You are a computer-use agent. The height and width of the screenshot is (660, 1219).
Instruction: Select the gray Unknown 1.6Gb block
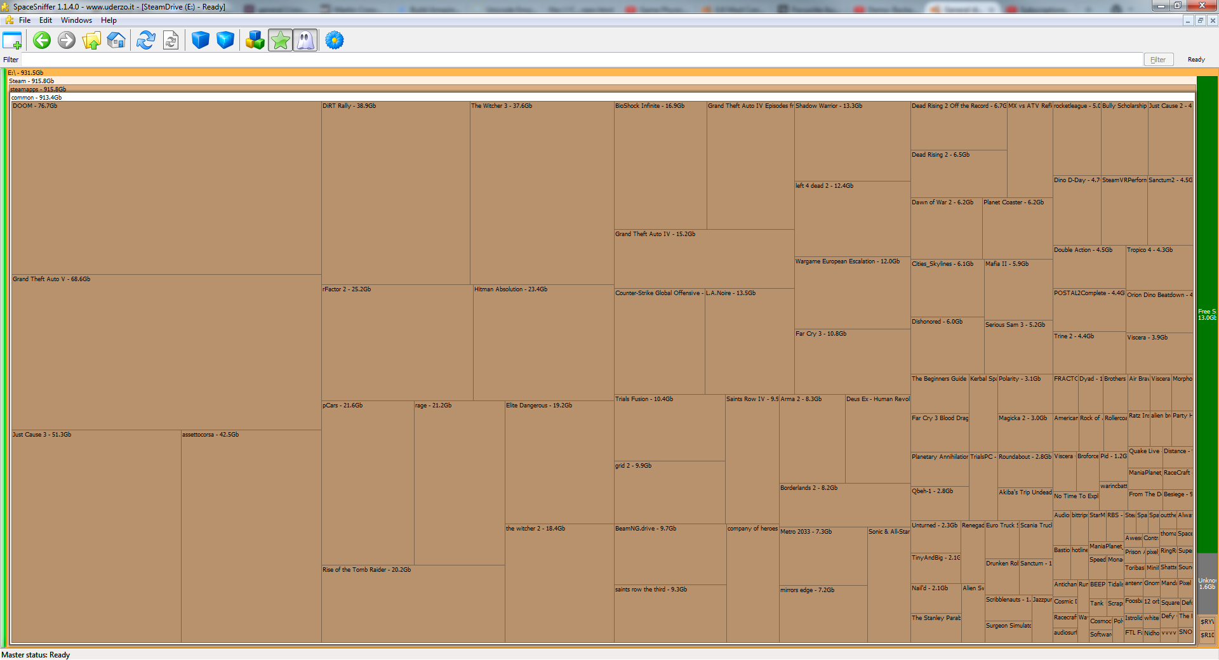1207,583
